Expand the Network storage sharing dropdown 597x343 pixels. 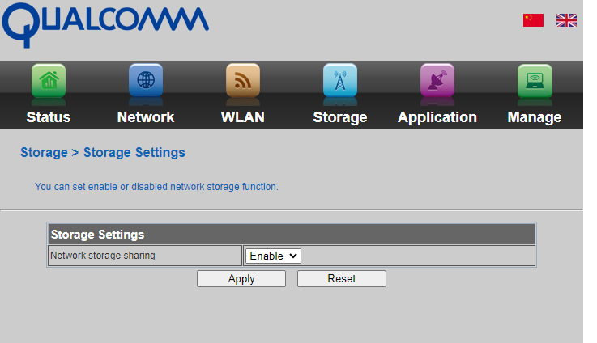(x=273, y=256)
